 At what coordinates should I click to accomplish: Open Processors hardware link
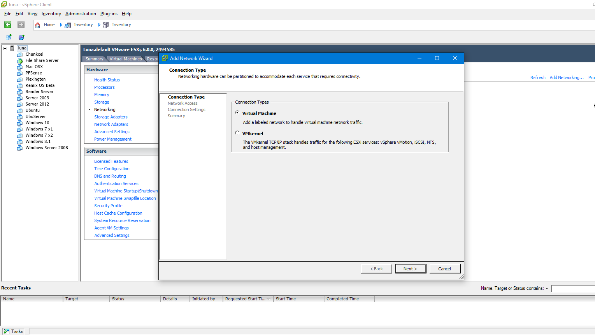104,87
